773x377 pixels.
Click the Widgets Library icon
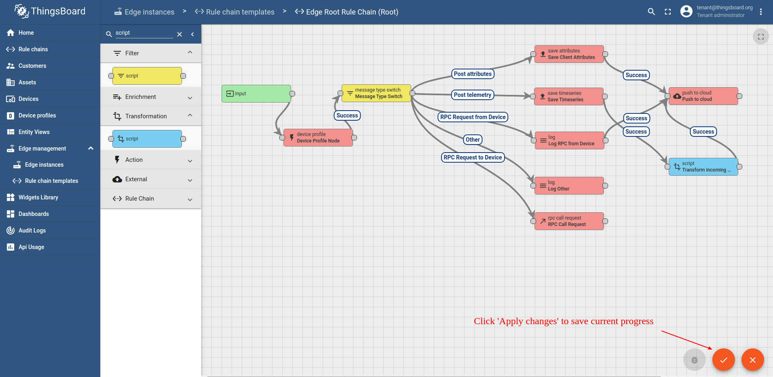click(x=11, y=197)
